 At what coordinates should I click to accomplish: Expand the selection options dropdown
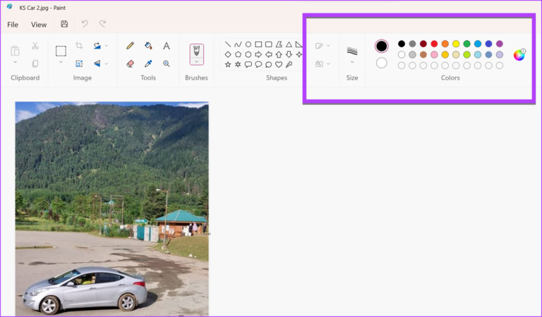[x=61, y=62]
